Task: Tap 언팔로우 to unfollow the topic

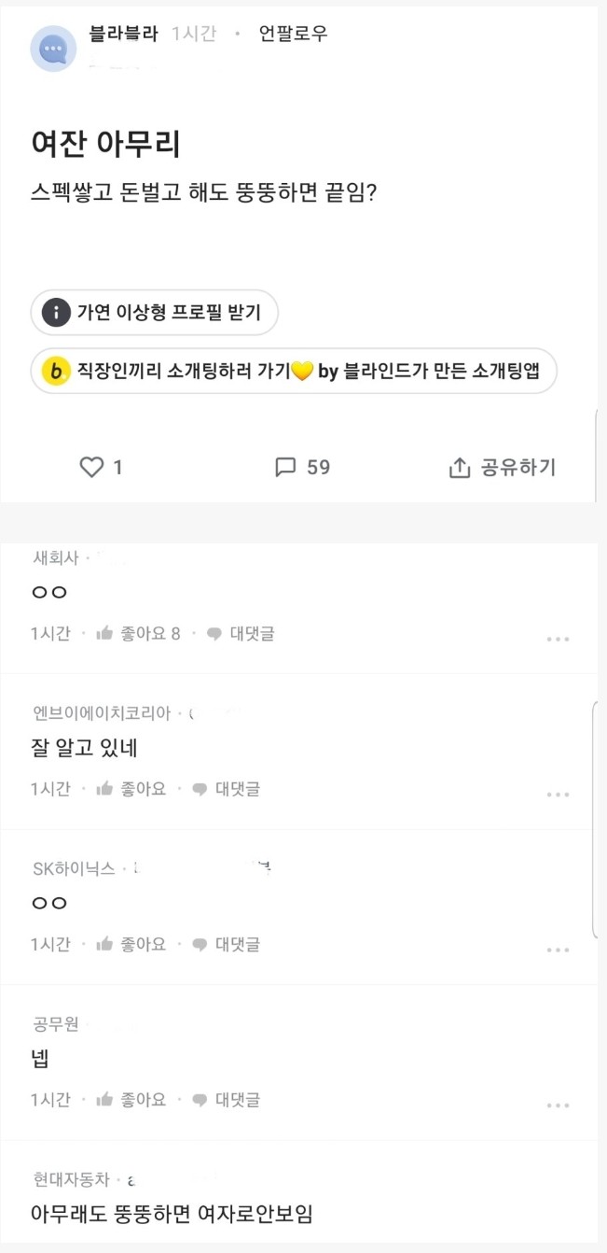Action: 293,35
